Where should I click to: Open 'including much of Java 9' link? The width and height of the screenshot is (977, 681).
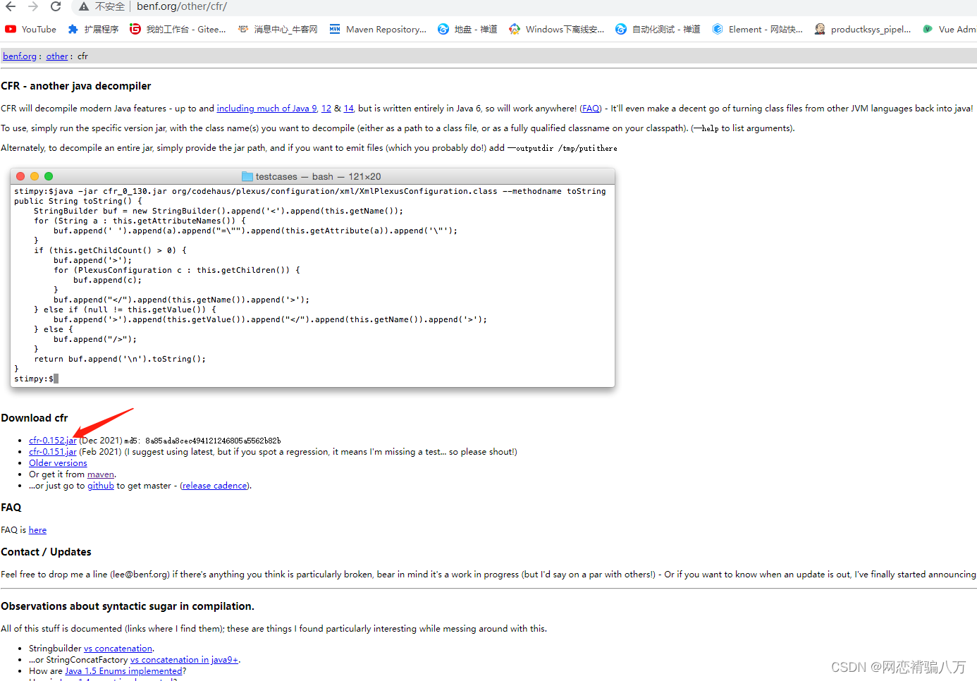266,109
